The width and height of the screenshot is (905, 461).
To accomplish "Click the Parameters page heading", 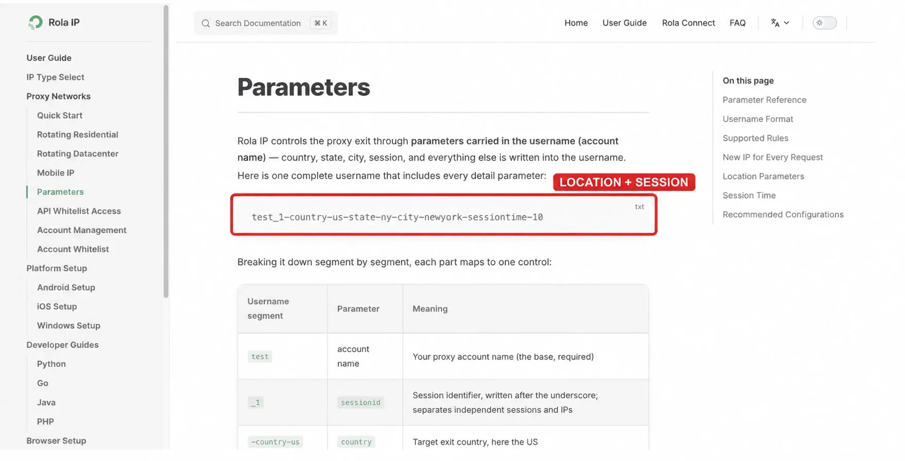I will click(x=303, y=87).
